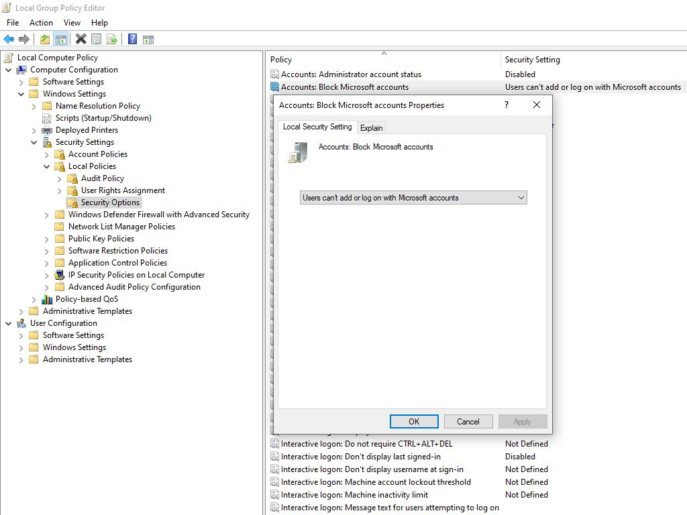The height and width of the screenshot is (515, 687).
Task: Expand the Account Policies node
Action: click(46, 154)
